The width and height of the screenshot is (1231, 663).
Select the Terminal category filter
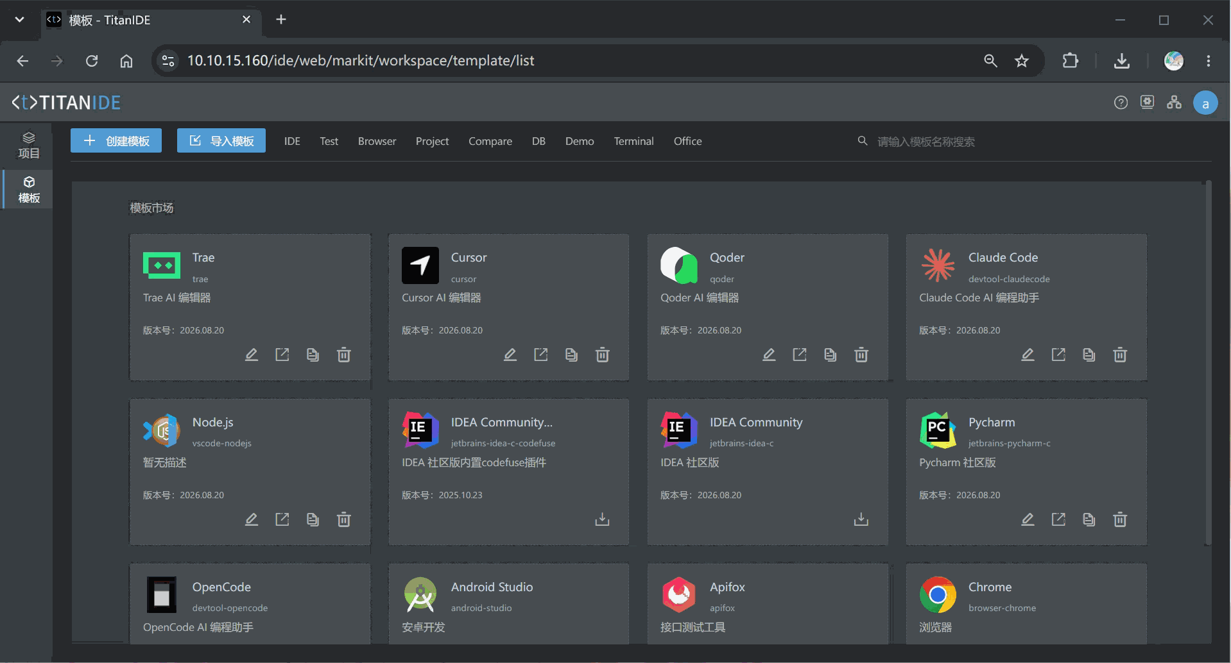(633, 141)
